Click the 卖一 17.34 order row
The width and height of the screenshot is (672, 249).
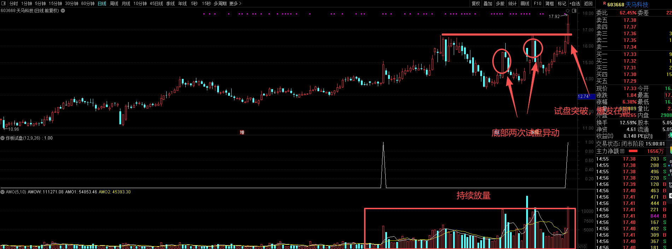tap(634, 47)
